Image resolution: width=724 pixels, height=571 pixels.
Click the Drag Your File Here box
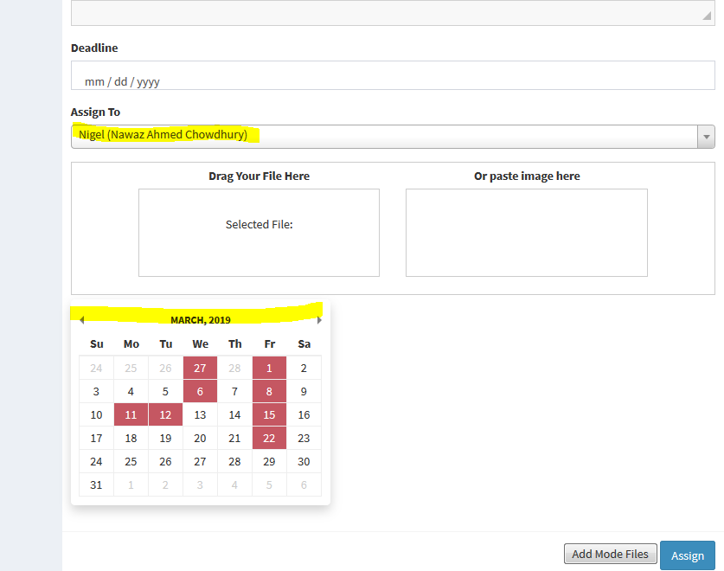(x=259, y=233)
